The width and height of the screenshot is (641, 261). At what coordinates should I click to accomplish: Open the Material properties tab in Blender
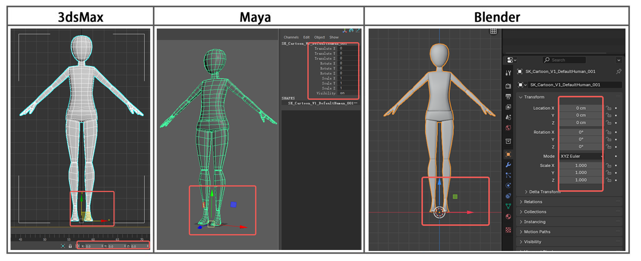pyautogui.click(x=509, y=216)
